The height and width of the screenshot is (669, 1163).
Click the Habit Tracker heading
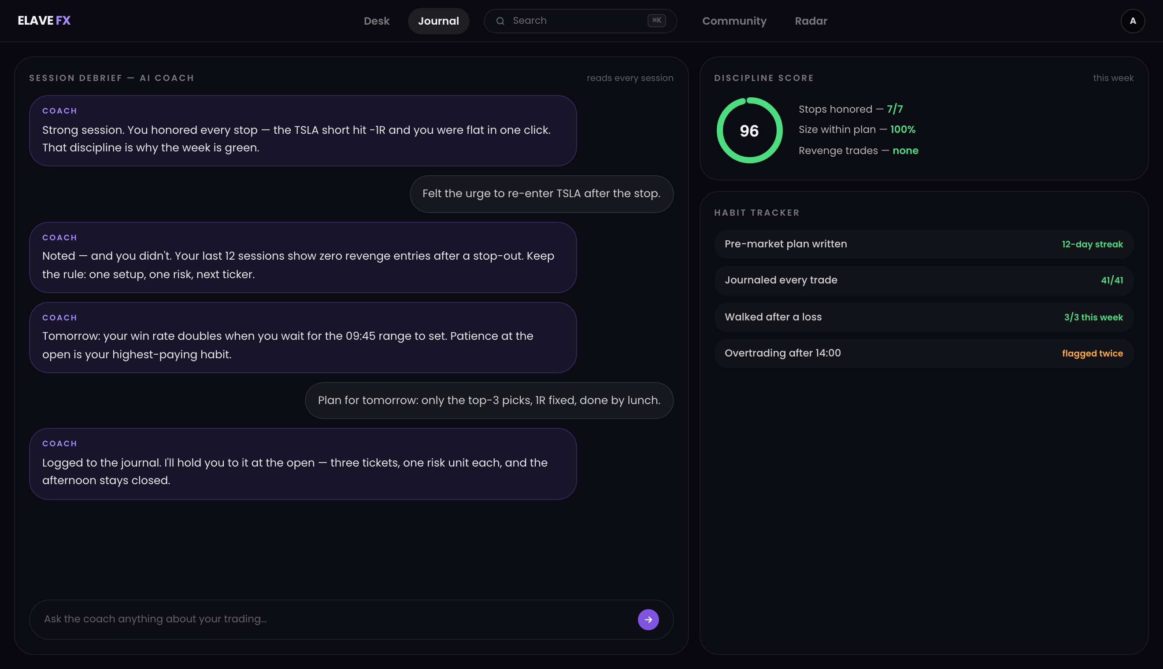click(756, 213)
